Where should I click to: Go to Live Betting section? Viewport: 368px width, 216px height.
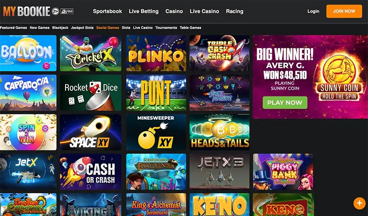click(x=144, y=11)
